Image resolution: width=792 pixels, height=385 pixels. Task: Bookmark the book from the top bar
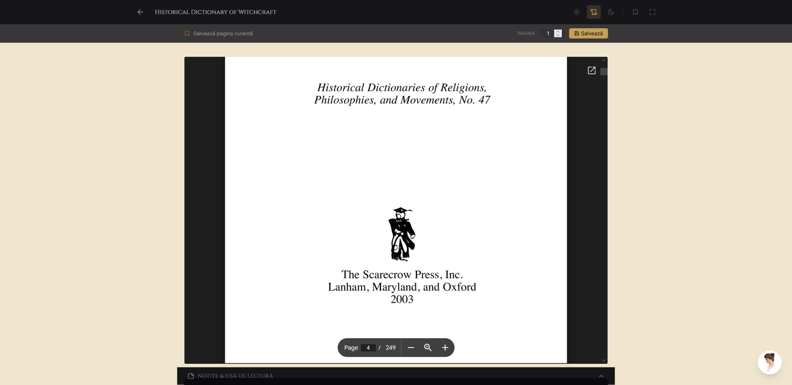click(635, 12)
